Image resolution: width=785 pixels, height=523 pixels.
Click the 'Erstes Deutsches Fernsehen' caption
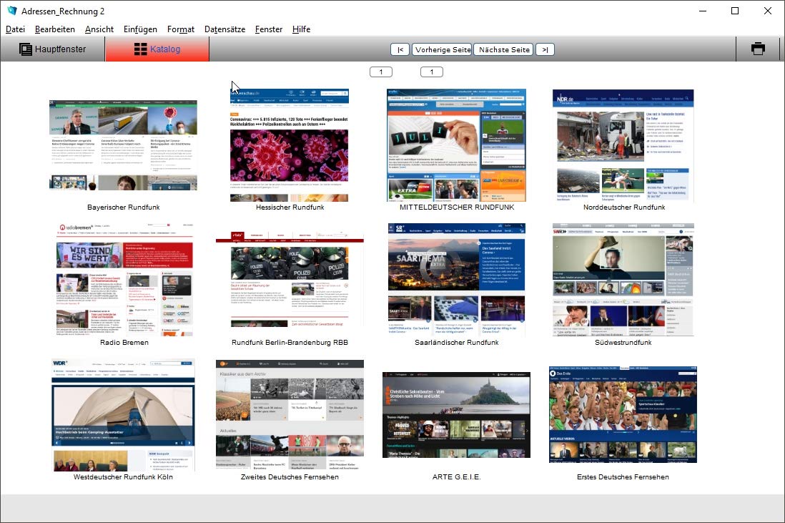(623, 477)
